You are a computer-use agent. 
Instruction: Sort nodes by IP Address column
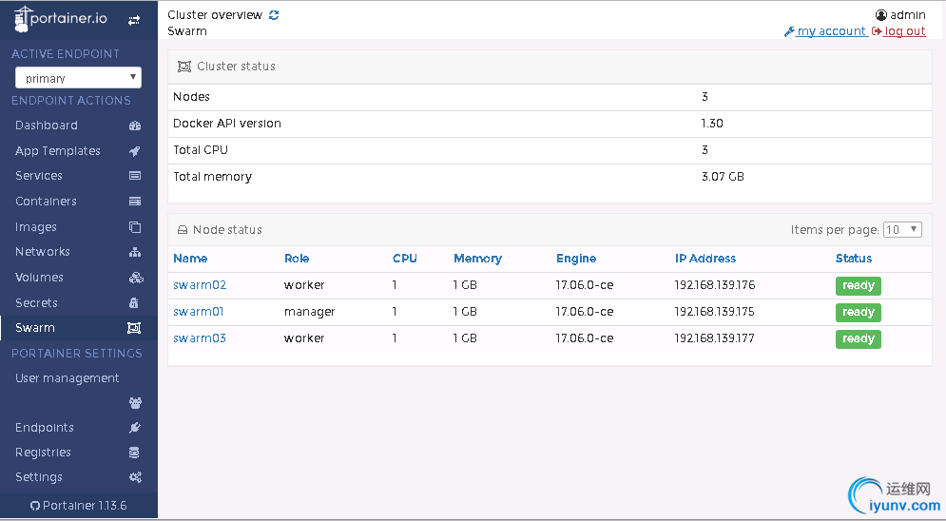[705, 258]
